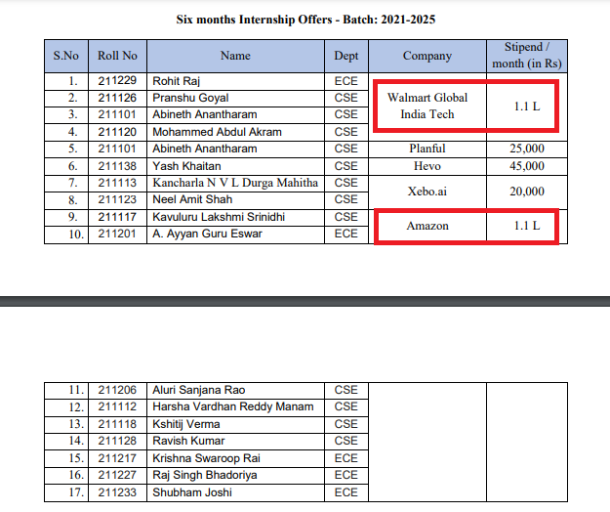610x512 pixels.
Task: Select roll number 211113
Action: pyautogui.click(x=117, y=183)
